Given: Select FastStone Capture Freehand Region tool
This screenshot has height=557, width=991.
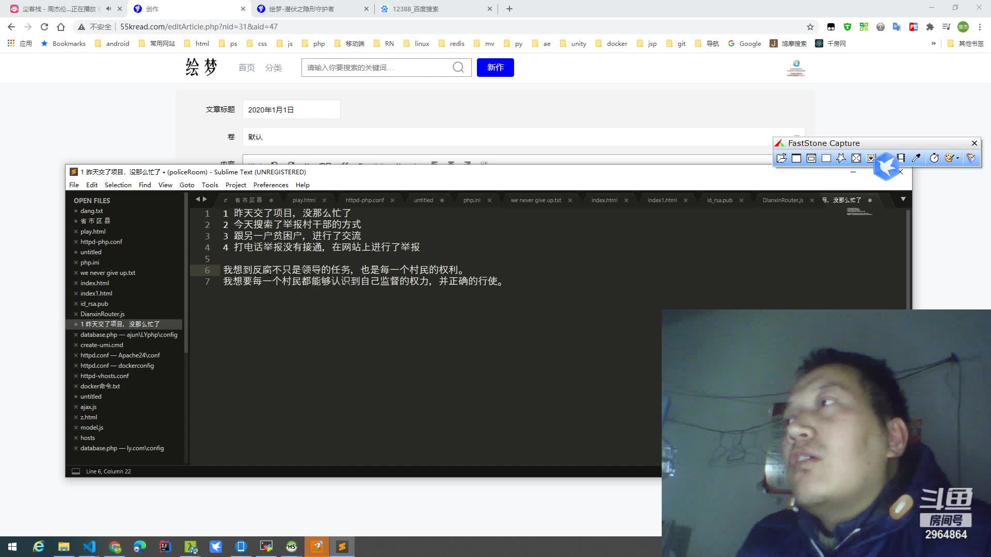Looking at the screenshot, I should (841, 158).
